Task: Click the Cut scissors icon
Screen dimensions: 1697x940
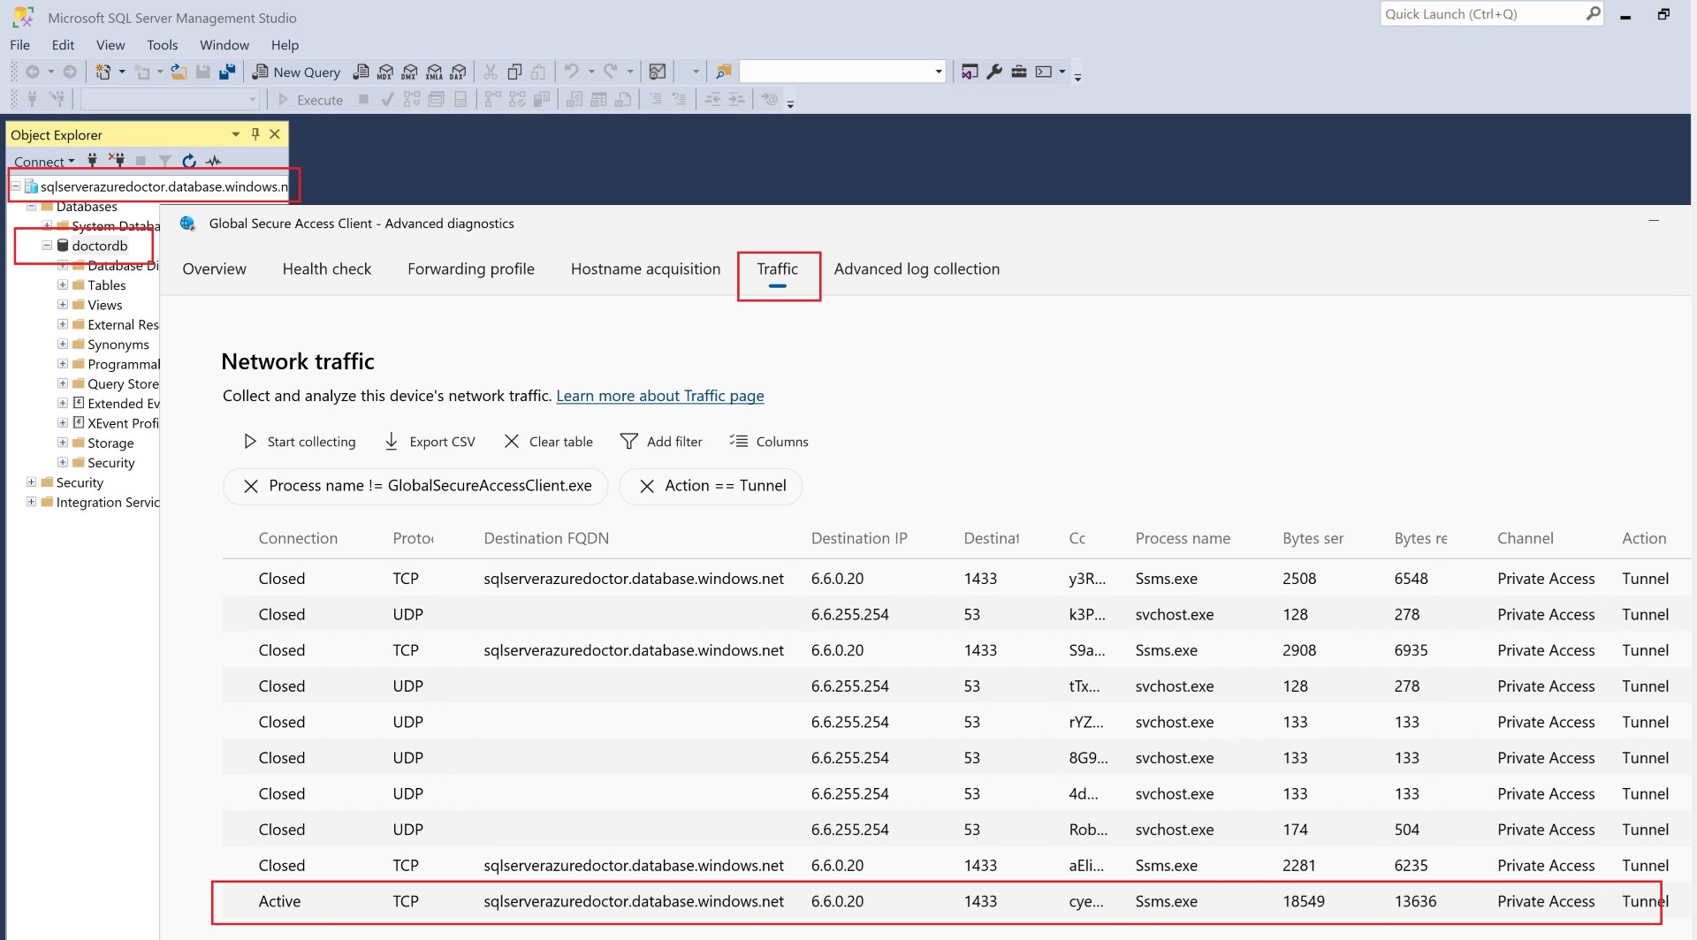Action: pyautogui.click(x=491, y=72)
